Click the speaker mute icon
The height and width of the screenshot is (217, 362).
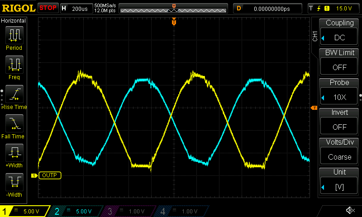click(x=350, y=210)
